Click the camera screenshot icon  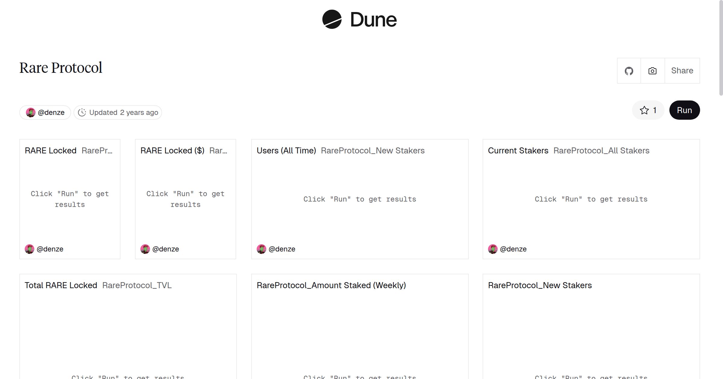tap(653, 71)
